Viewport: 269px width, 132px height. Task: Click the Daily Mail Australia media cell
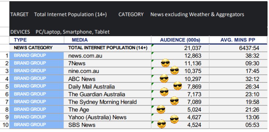(x=108, y=86)
